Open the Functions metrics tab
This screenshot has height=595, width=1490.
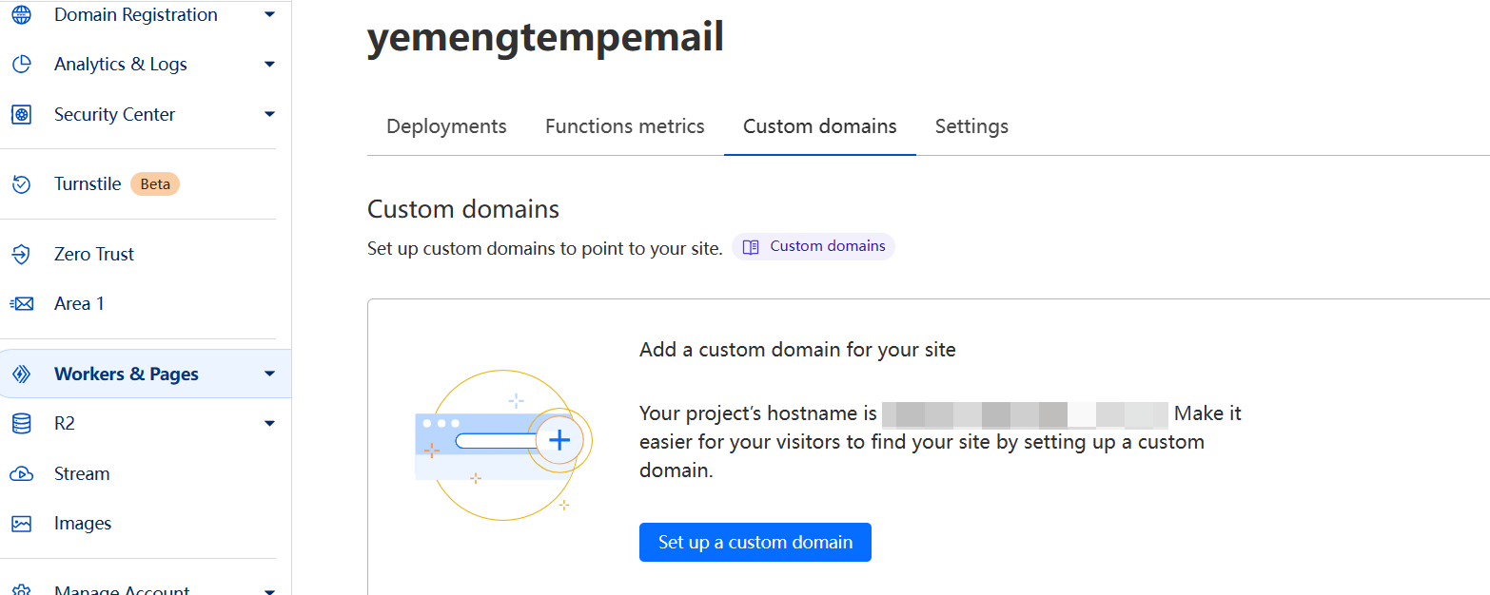pyautogui.click(x=624, y=126)
